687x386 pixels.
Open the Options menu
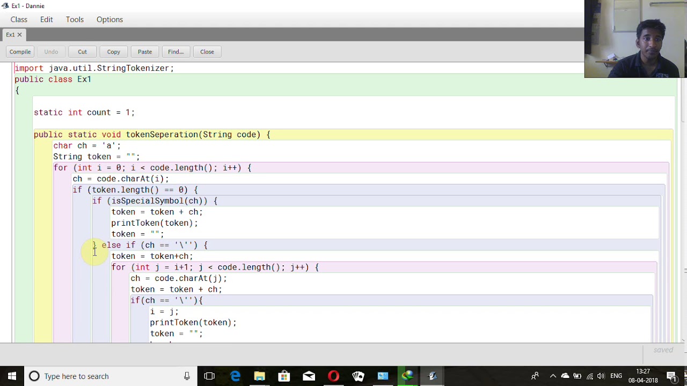109,19
